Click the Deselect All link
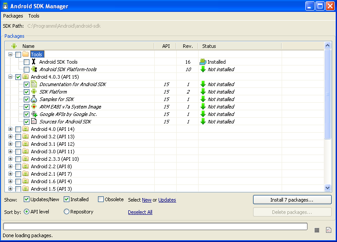337x242 pixels. (x=140, y=212)
